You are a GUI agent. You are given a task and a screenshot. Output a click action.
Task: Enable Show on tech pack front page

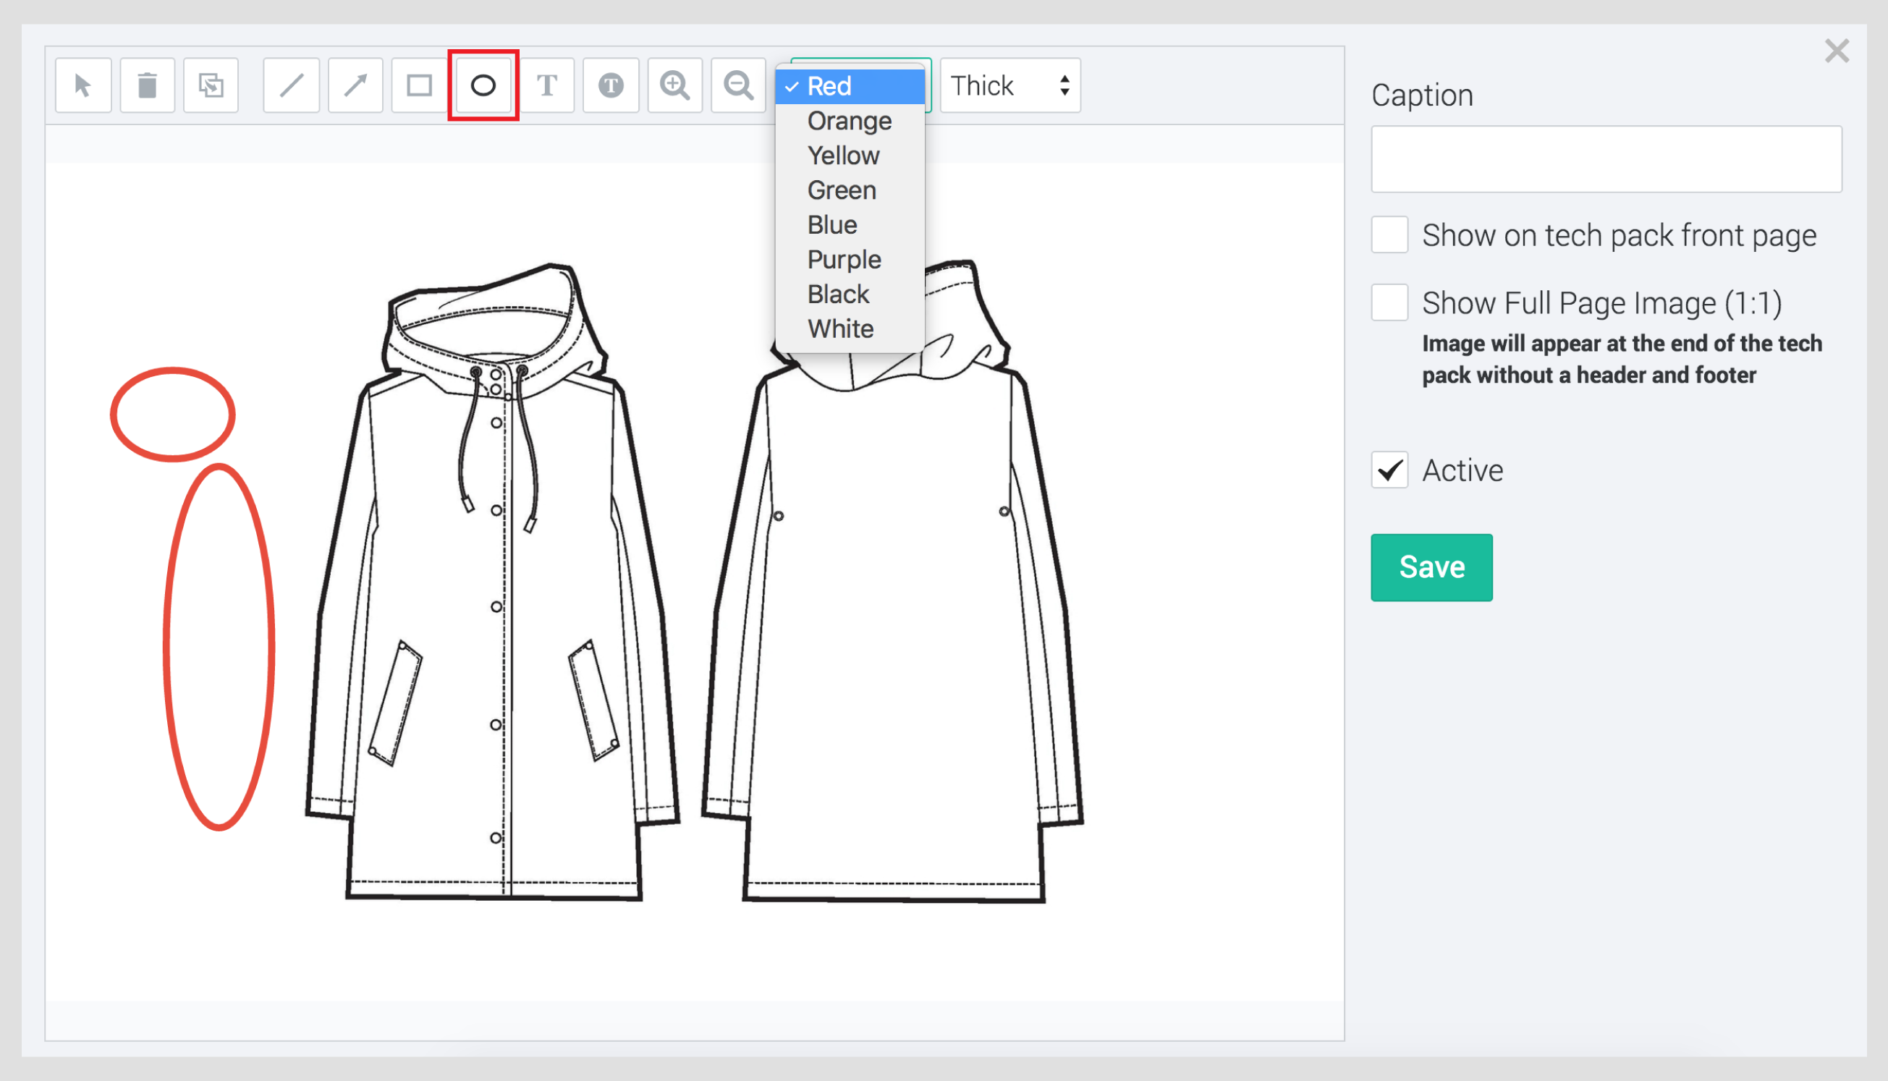(1389, 234)
